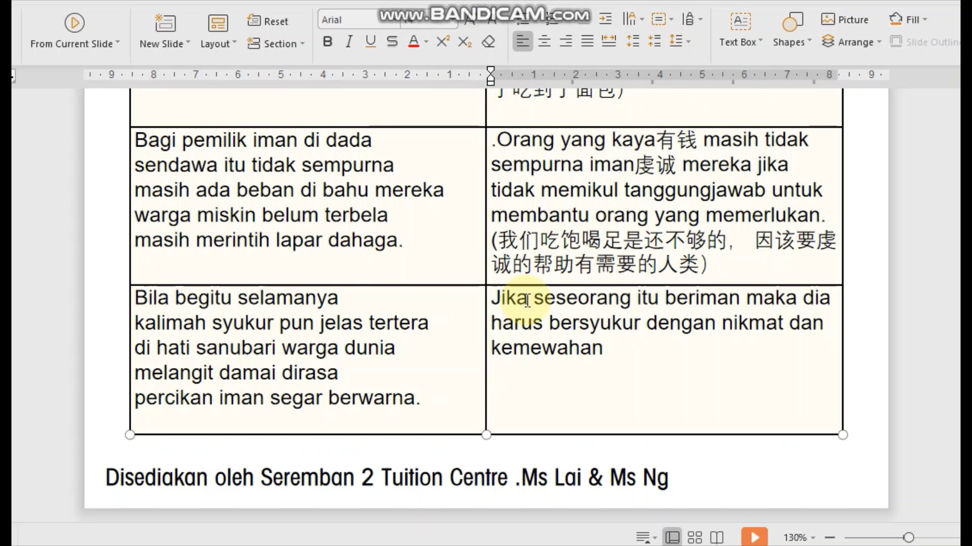972x546 pixels.
Task: Open the Section menu
Action: click(276, 43)
